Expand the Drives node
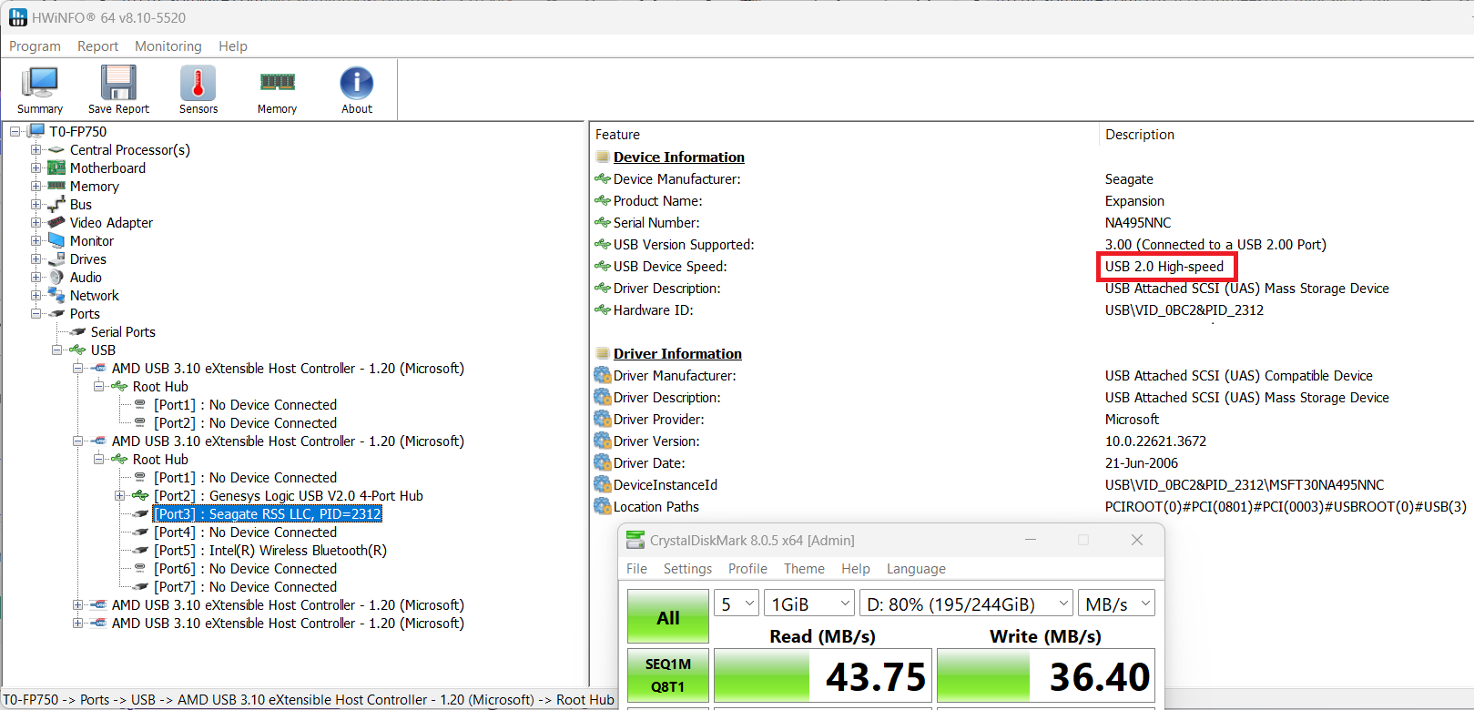Image resolution: width=1474 pixels, height=710 pixels. coord(36,259)
